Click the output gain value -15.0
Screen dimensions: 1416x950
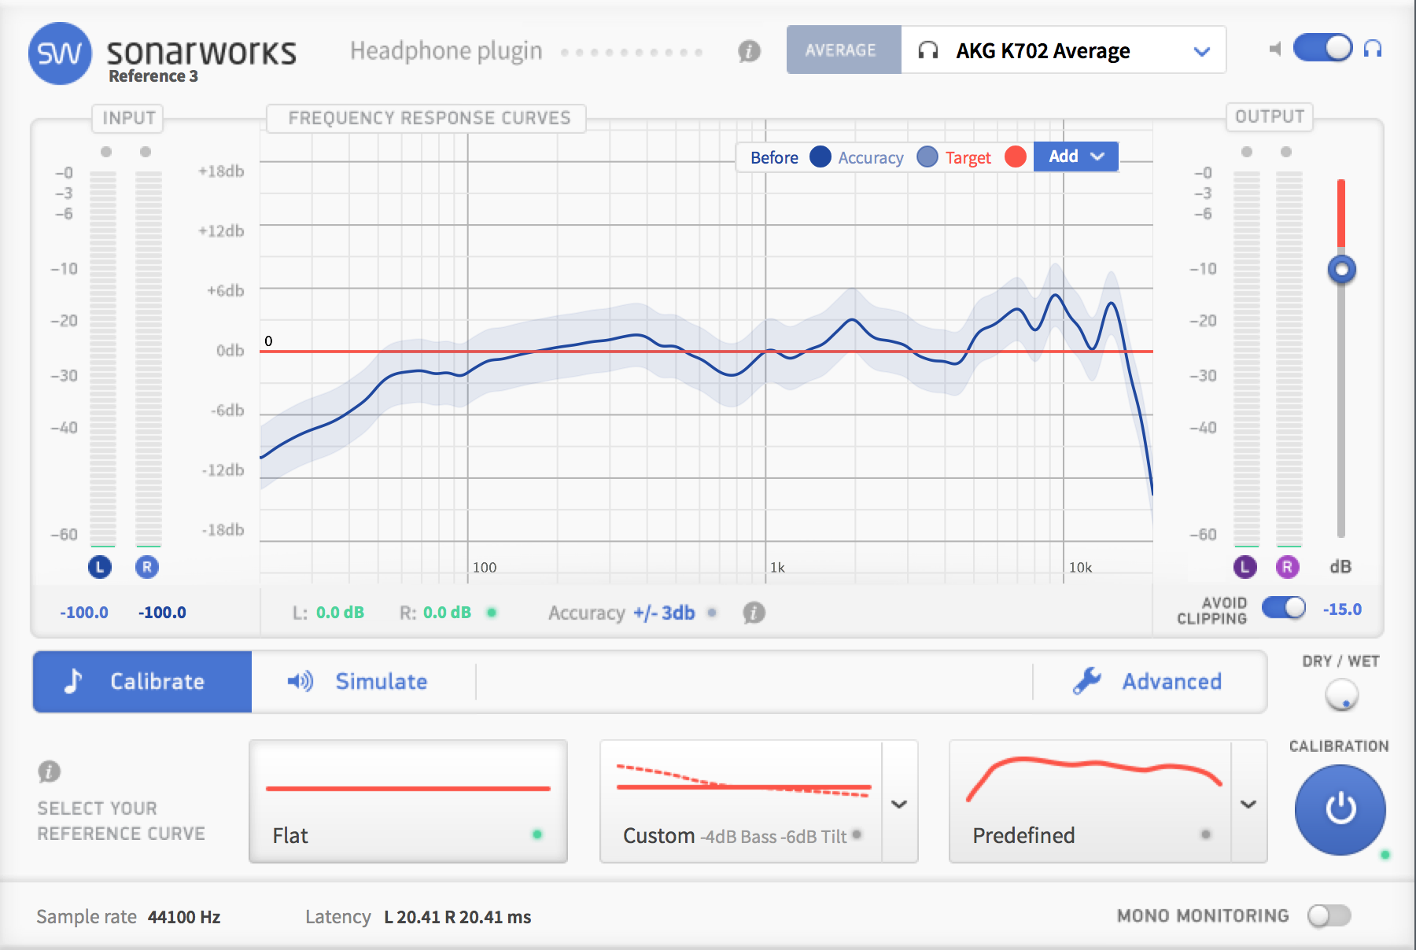pyautogui.click(x=1342, y=609)
